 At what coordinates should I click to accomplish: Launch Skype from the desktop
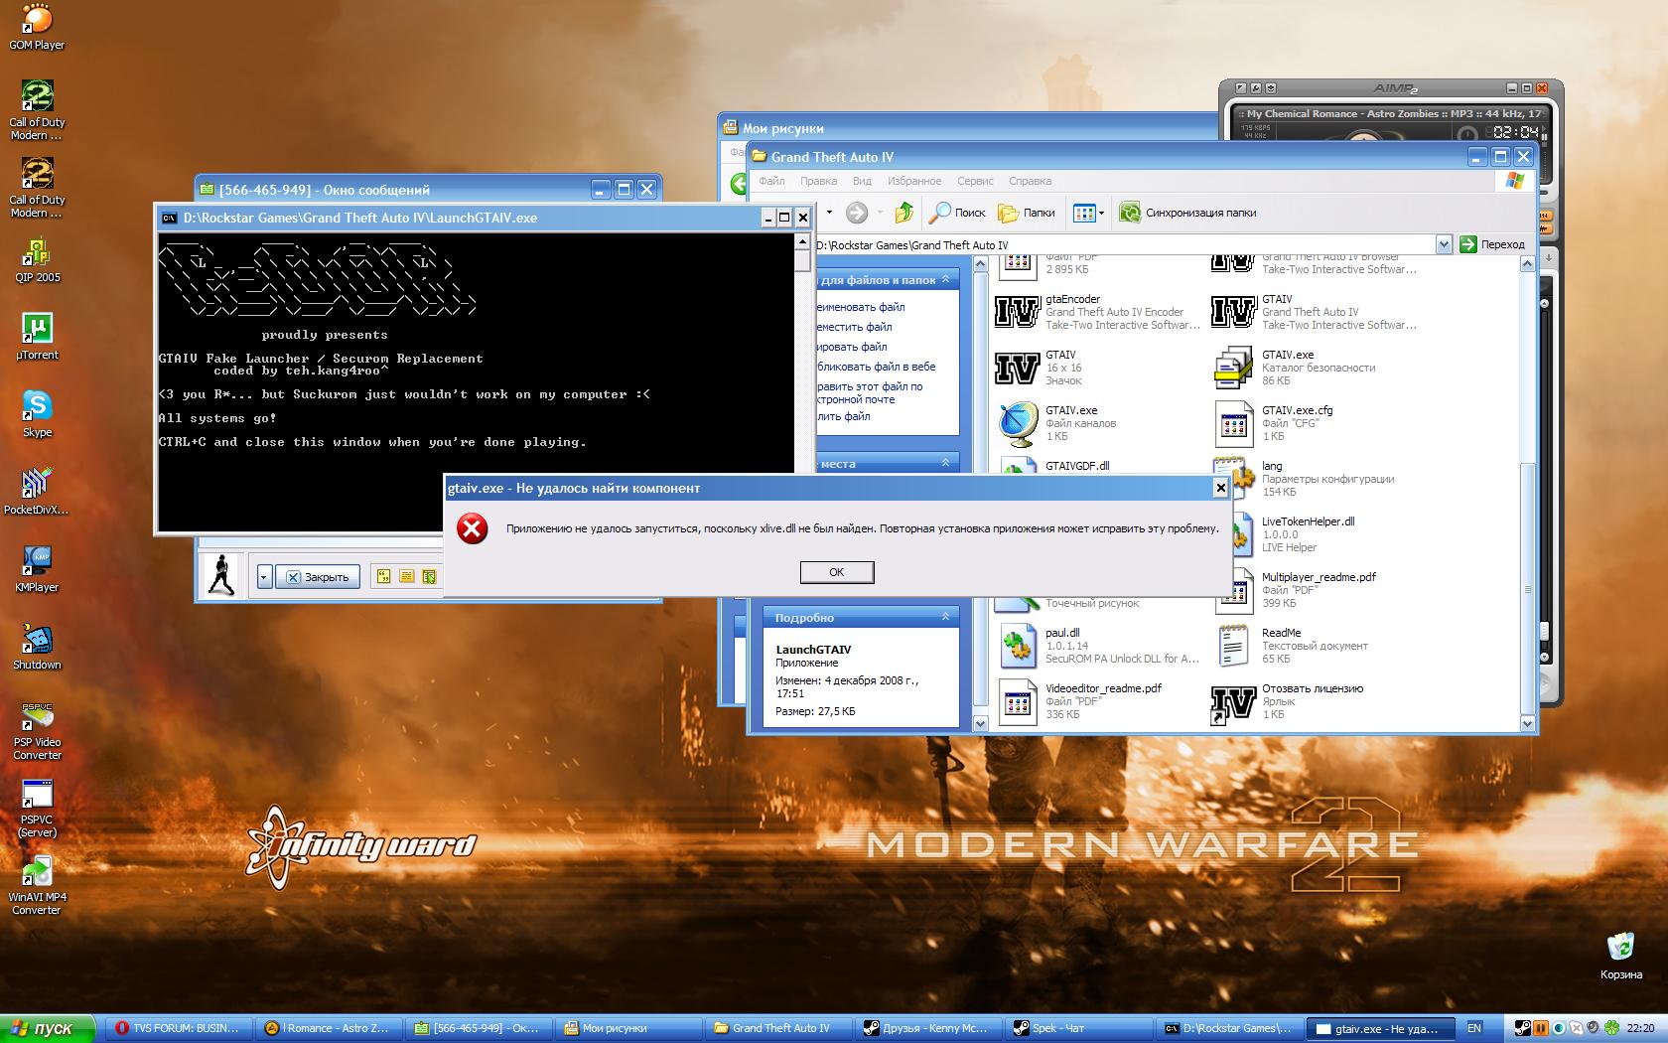pos(37,406)
